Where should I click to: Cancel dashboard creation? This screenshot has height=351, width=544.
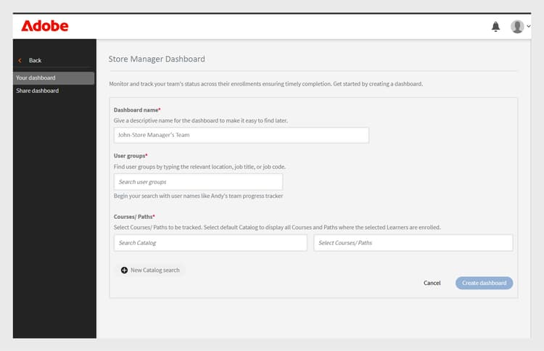(x=432, y=283)
